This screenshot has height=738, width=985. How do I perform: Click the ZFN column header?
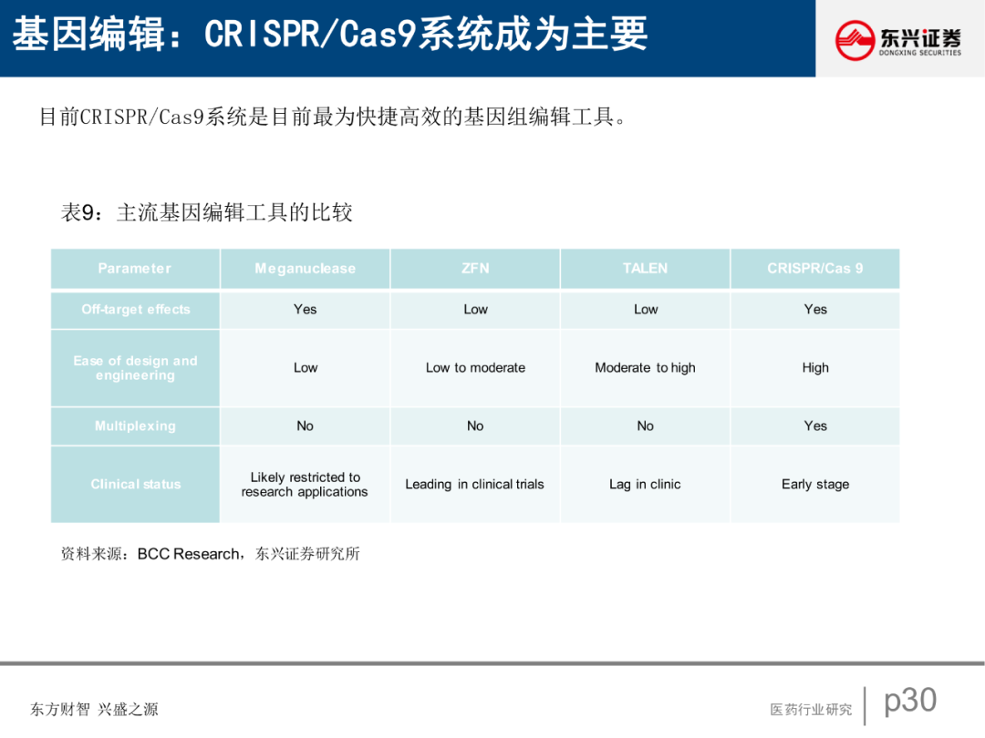pos(475,269)
